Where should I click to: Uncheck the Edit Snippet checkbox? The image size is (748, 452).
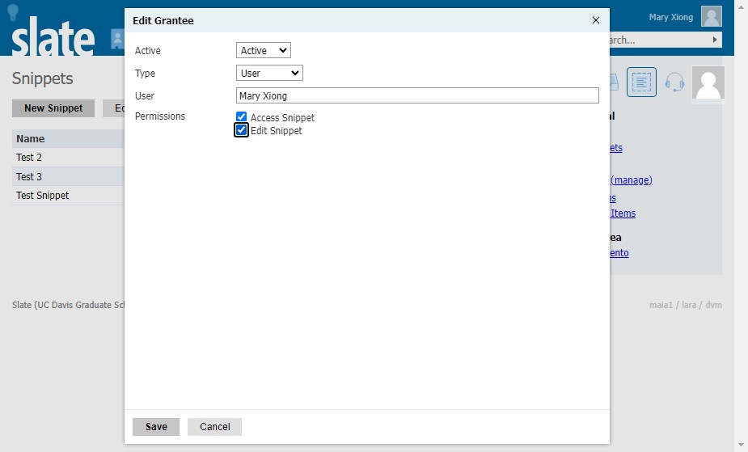[x=242, y=130]
